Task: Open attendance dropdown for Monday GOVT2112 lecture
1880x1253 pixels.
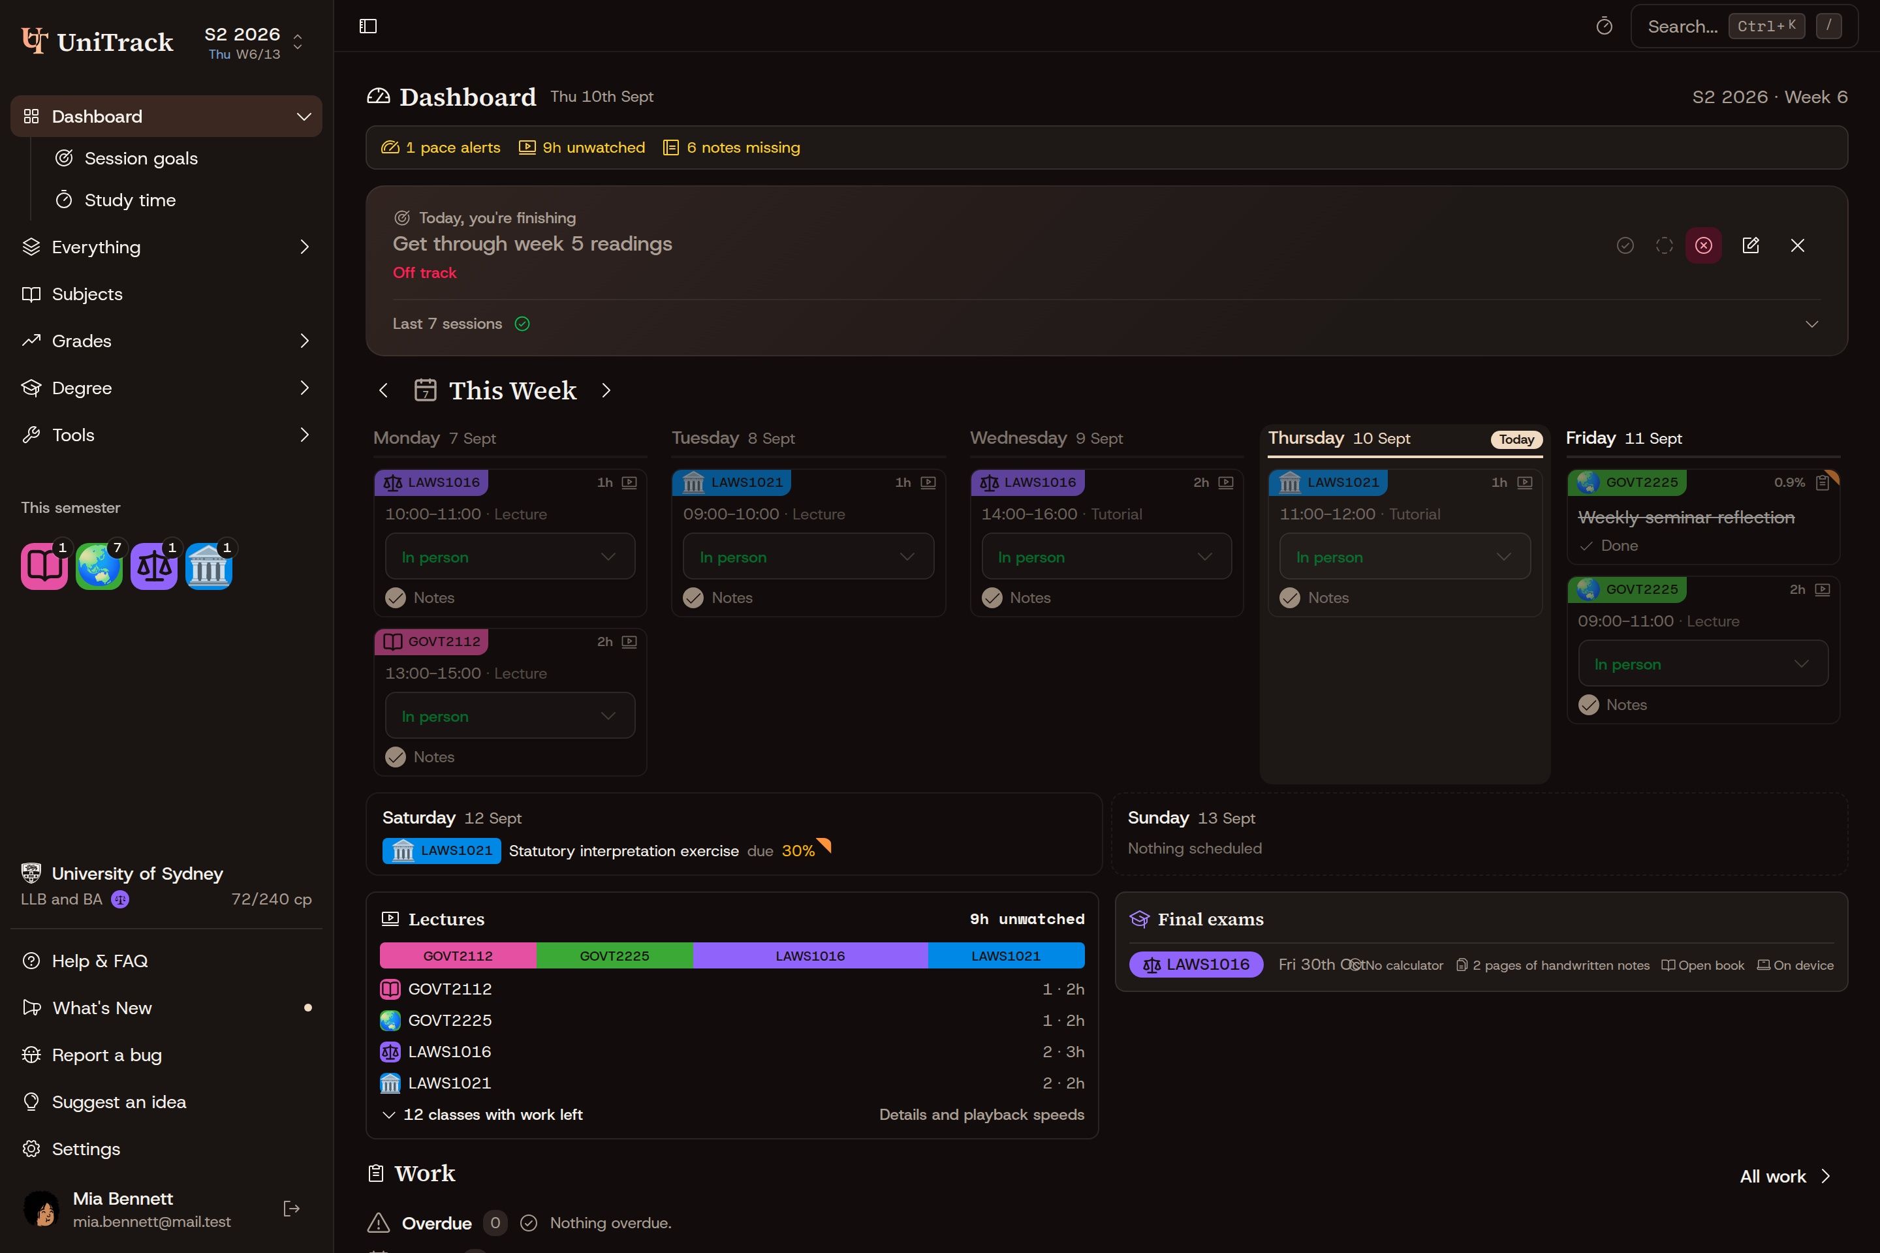Action: (x=510, y=715)
